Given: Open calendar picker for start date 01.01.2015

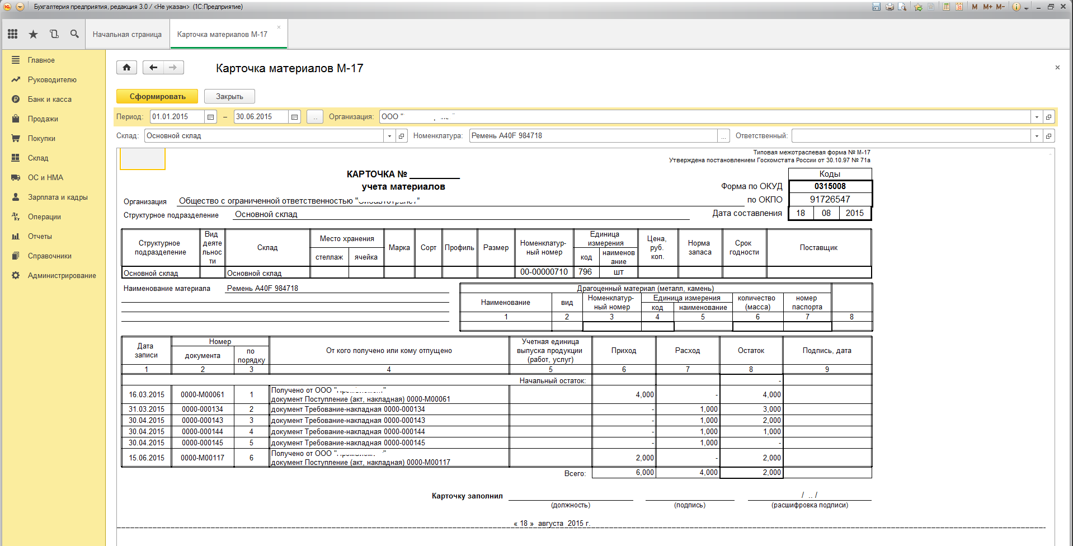Looking at the screenshot, I should pyautogui.click(x=210, y=117).
